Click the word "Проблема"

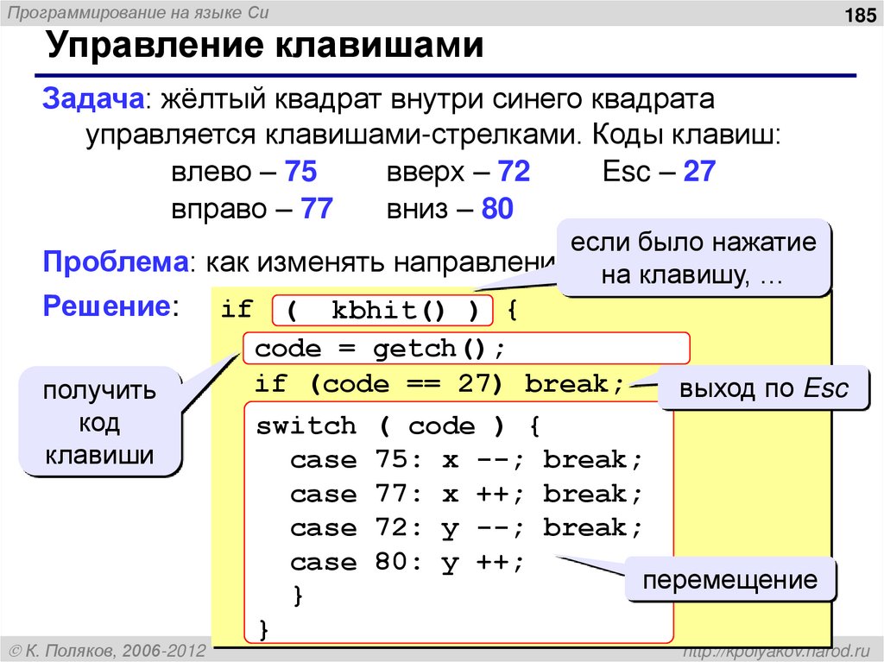[x=116, y=262]
